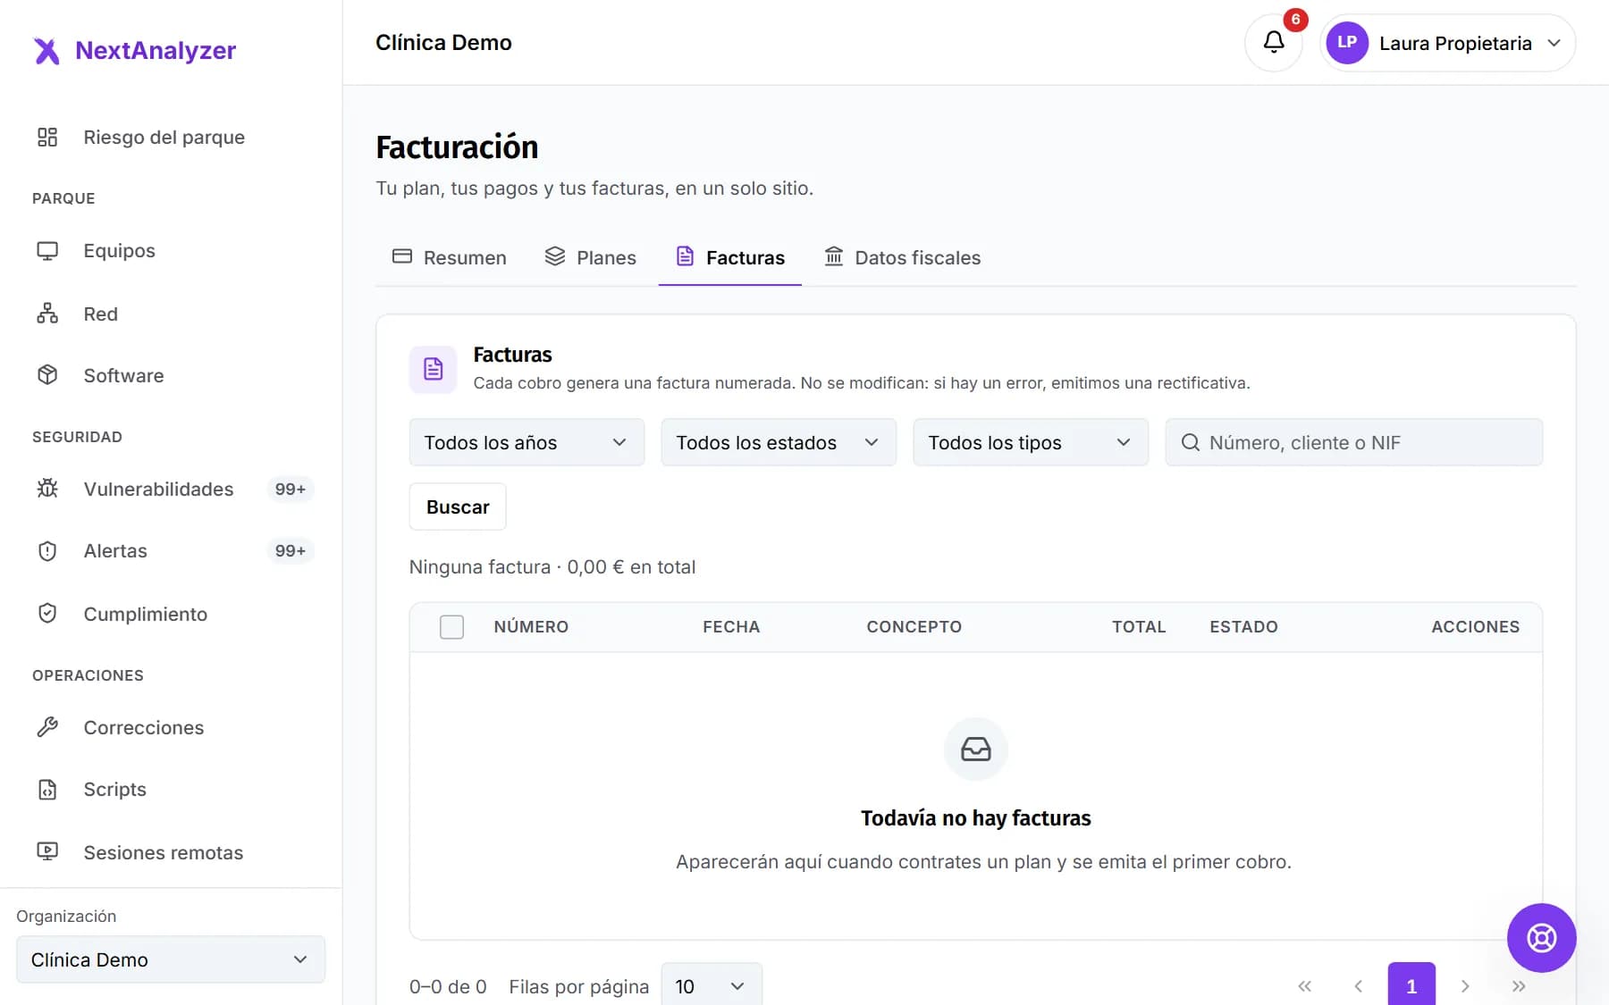
Task: Click the Sesiones remotas screen icon
Action: (x=47, y=852)
